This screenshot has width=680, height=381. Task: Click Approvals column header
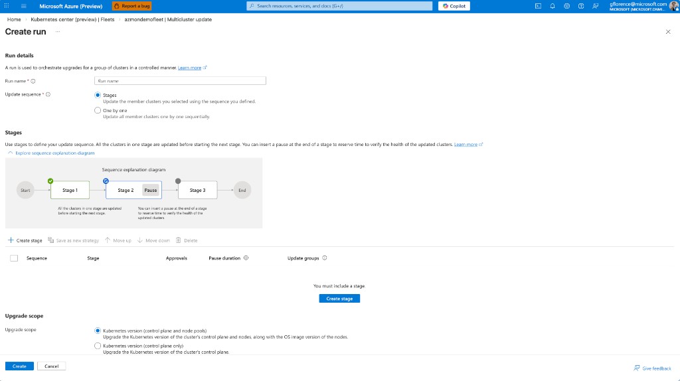177,258
